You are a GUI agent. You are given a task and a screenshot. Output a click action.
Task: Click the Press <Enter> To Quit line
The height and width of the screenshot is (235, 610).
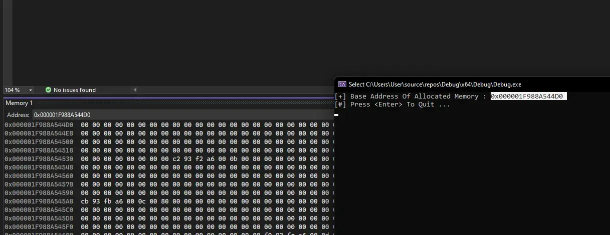pos(392,104)
